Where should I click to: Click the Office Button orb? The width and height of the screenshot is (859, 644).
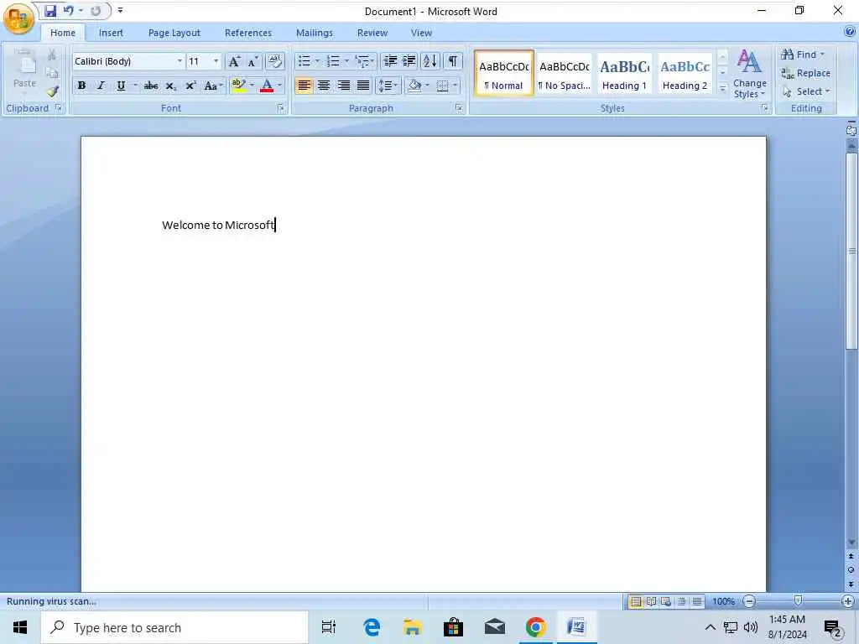pyautogui.click(x=18, y=19)
